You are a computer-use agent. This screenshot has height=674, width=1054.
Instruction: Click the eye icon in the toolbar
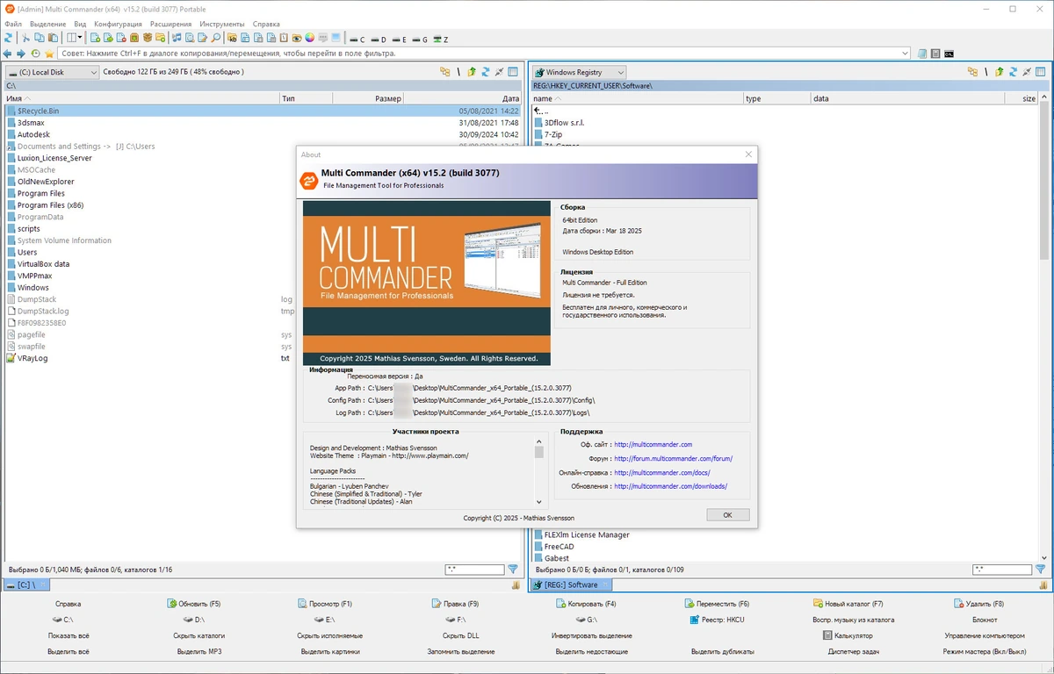[x=297, y=38]
